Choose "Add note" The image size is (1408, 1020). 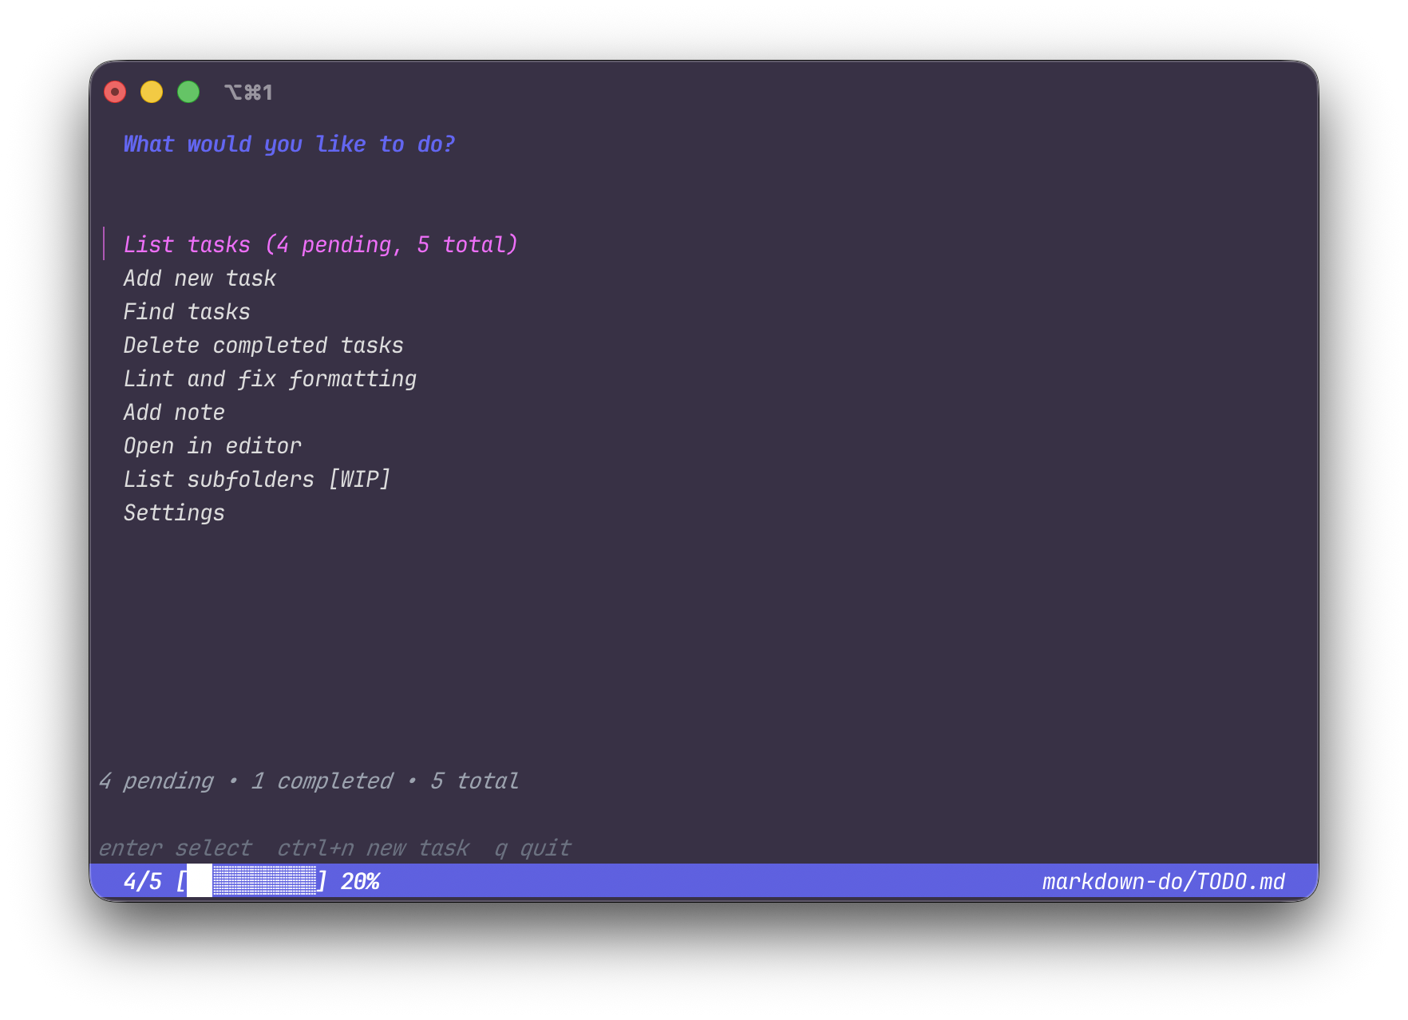[x=174, y=413]
